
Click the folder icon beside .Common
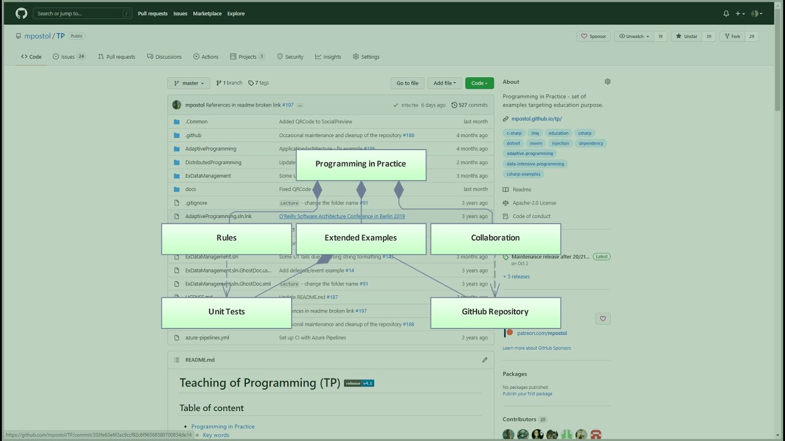tap(177, 122)
